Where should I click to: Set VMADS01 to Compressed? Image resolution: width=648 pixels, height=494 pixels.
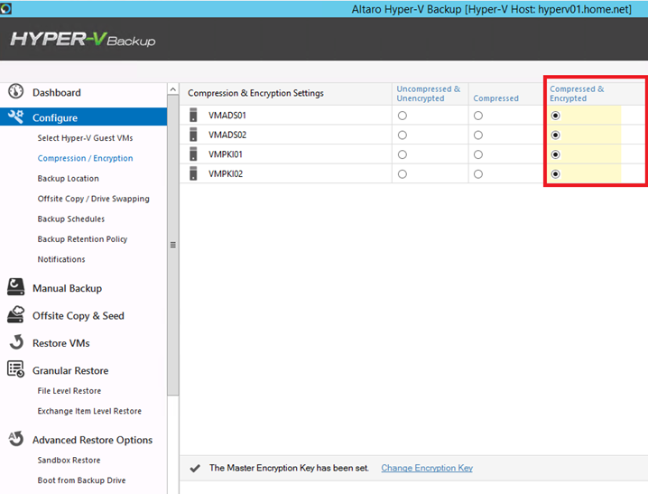pos(478,116)
